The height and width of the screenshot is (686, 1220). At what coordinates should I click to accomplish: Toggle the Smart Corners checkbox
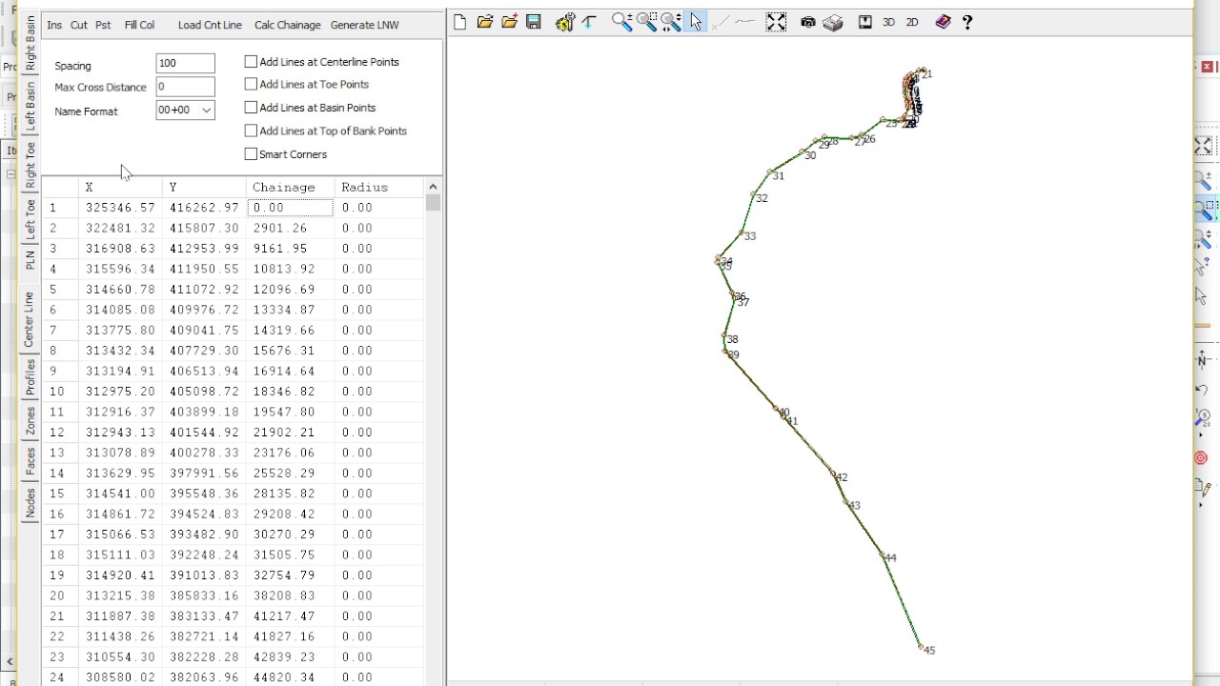click(251, 154)
